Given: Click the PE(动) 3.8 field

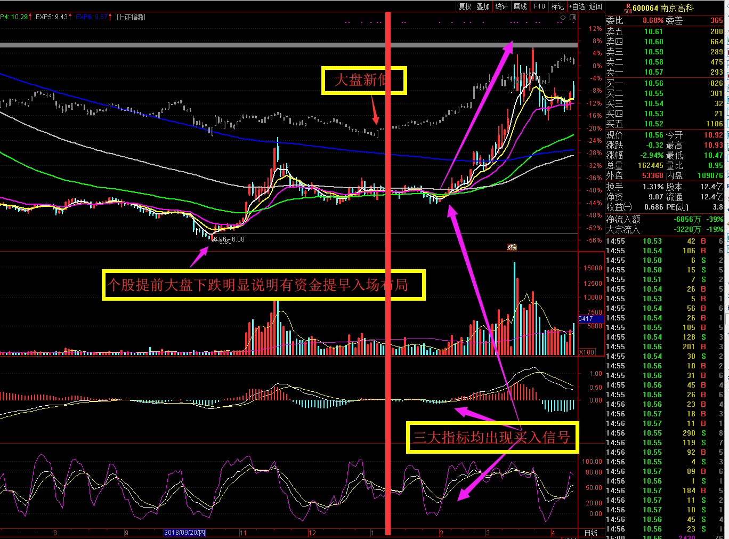Looking at the screenshot, I should 694,207.
